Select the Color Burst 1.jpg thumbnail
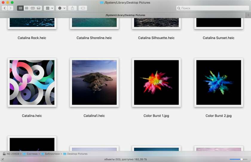The height and width of the screenshot is (162, 251). coord(156,82)
